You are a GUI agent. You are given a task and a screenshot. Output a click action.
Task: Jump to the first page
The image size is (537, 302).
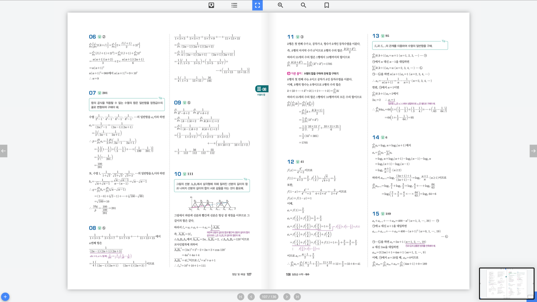pyautogui.click(x=241, y=297)
